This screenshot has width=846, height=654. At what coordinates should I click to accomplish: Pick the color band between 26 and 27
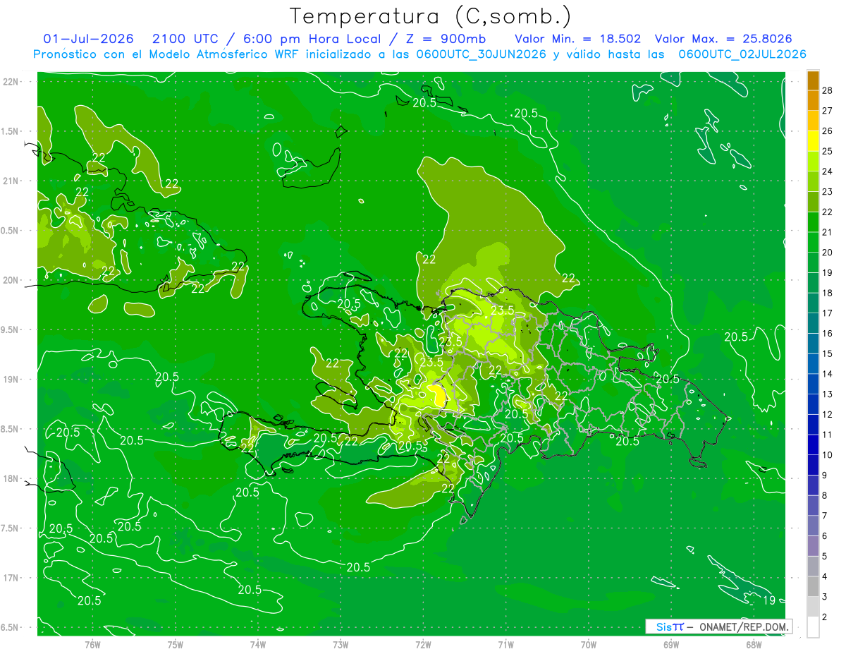coord(813,121)
